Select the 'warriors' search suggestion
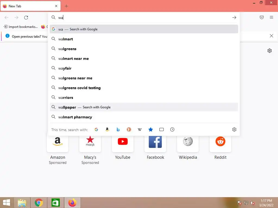The width and height of the screenshot is (278, 208). point(144,97)
